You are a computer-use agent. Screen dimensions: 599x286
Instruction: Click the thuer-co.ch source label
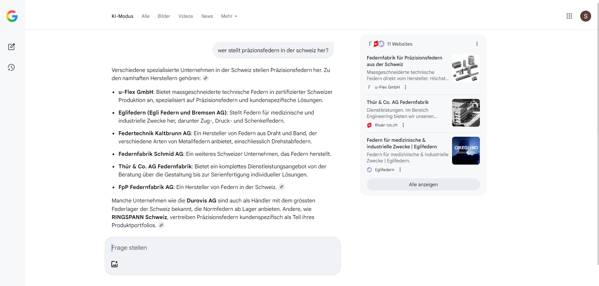tap(386, 125)
